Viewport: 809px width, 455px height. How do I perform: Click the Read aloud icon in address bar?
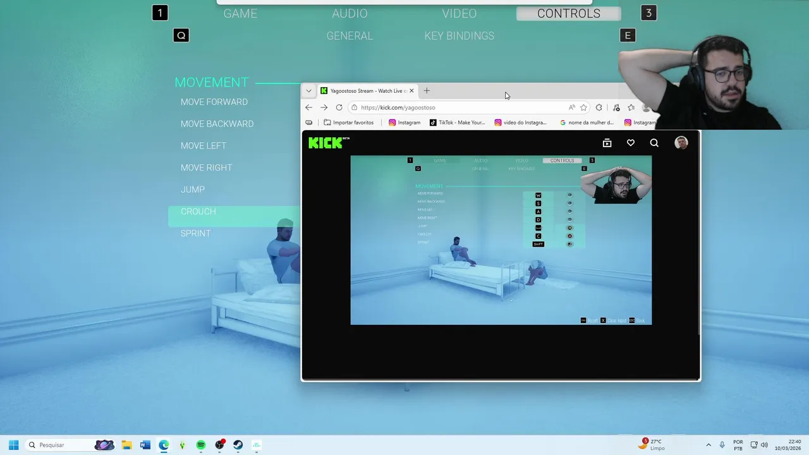[x=571, y=107]
